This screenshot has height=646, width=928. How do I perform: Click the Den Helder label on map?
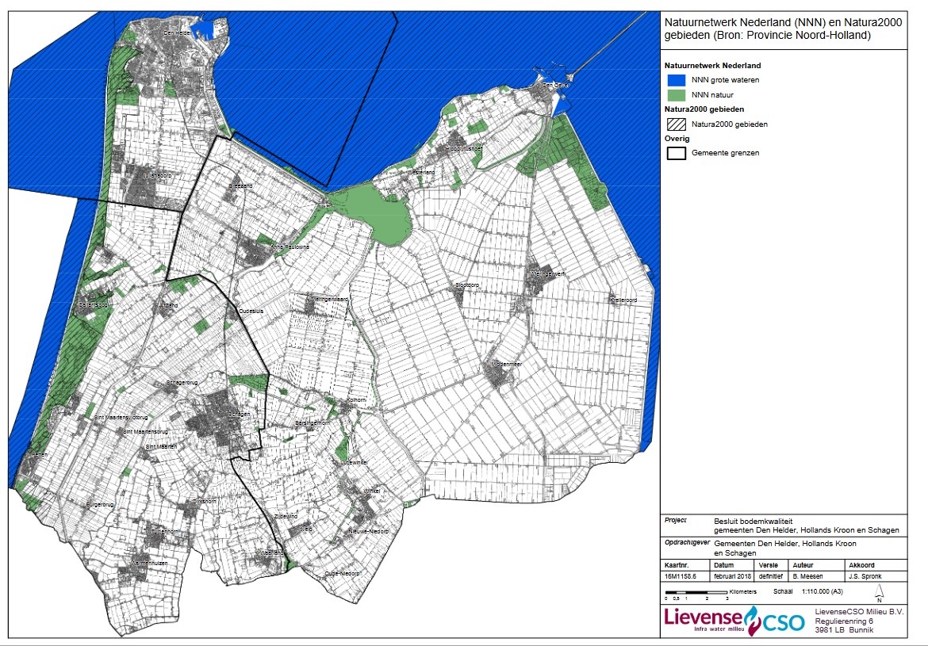176,33
